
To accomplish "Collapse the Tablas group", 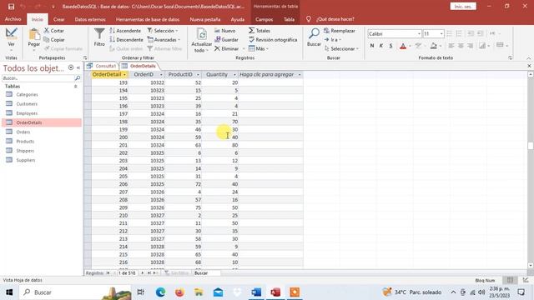I will (76, 87).
